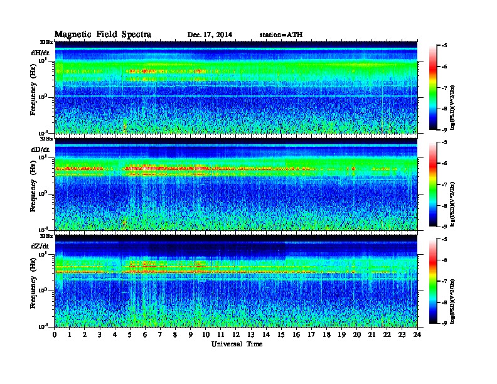Click the color bar beside the dD/dt panel

click(433, 184)
